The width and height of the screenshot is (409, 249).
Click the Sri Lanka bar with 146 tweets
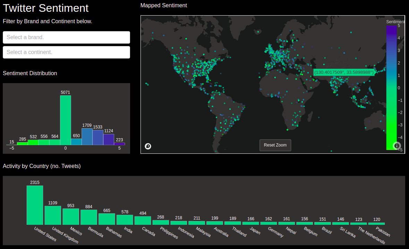pyautogui.click(x=341, y=223)
